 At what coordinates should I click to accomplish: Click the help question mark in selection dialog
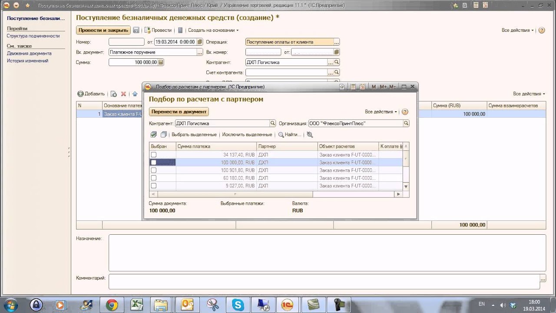coord(405,112)
